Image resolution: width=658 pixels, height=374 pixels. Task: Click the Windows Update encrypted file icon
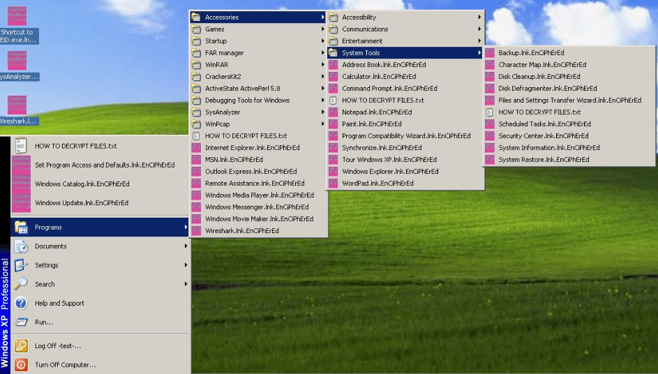[x=21, y=203]
